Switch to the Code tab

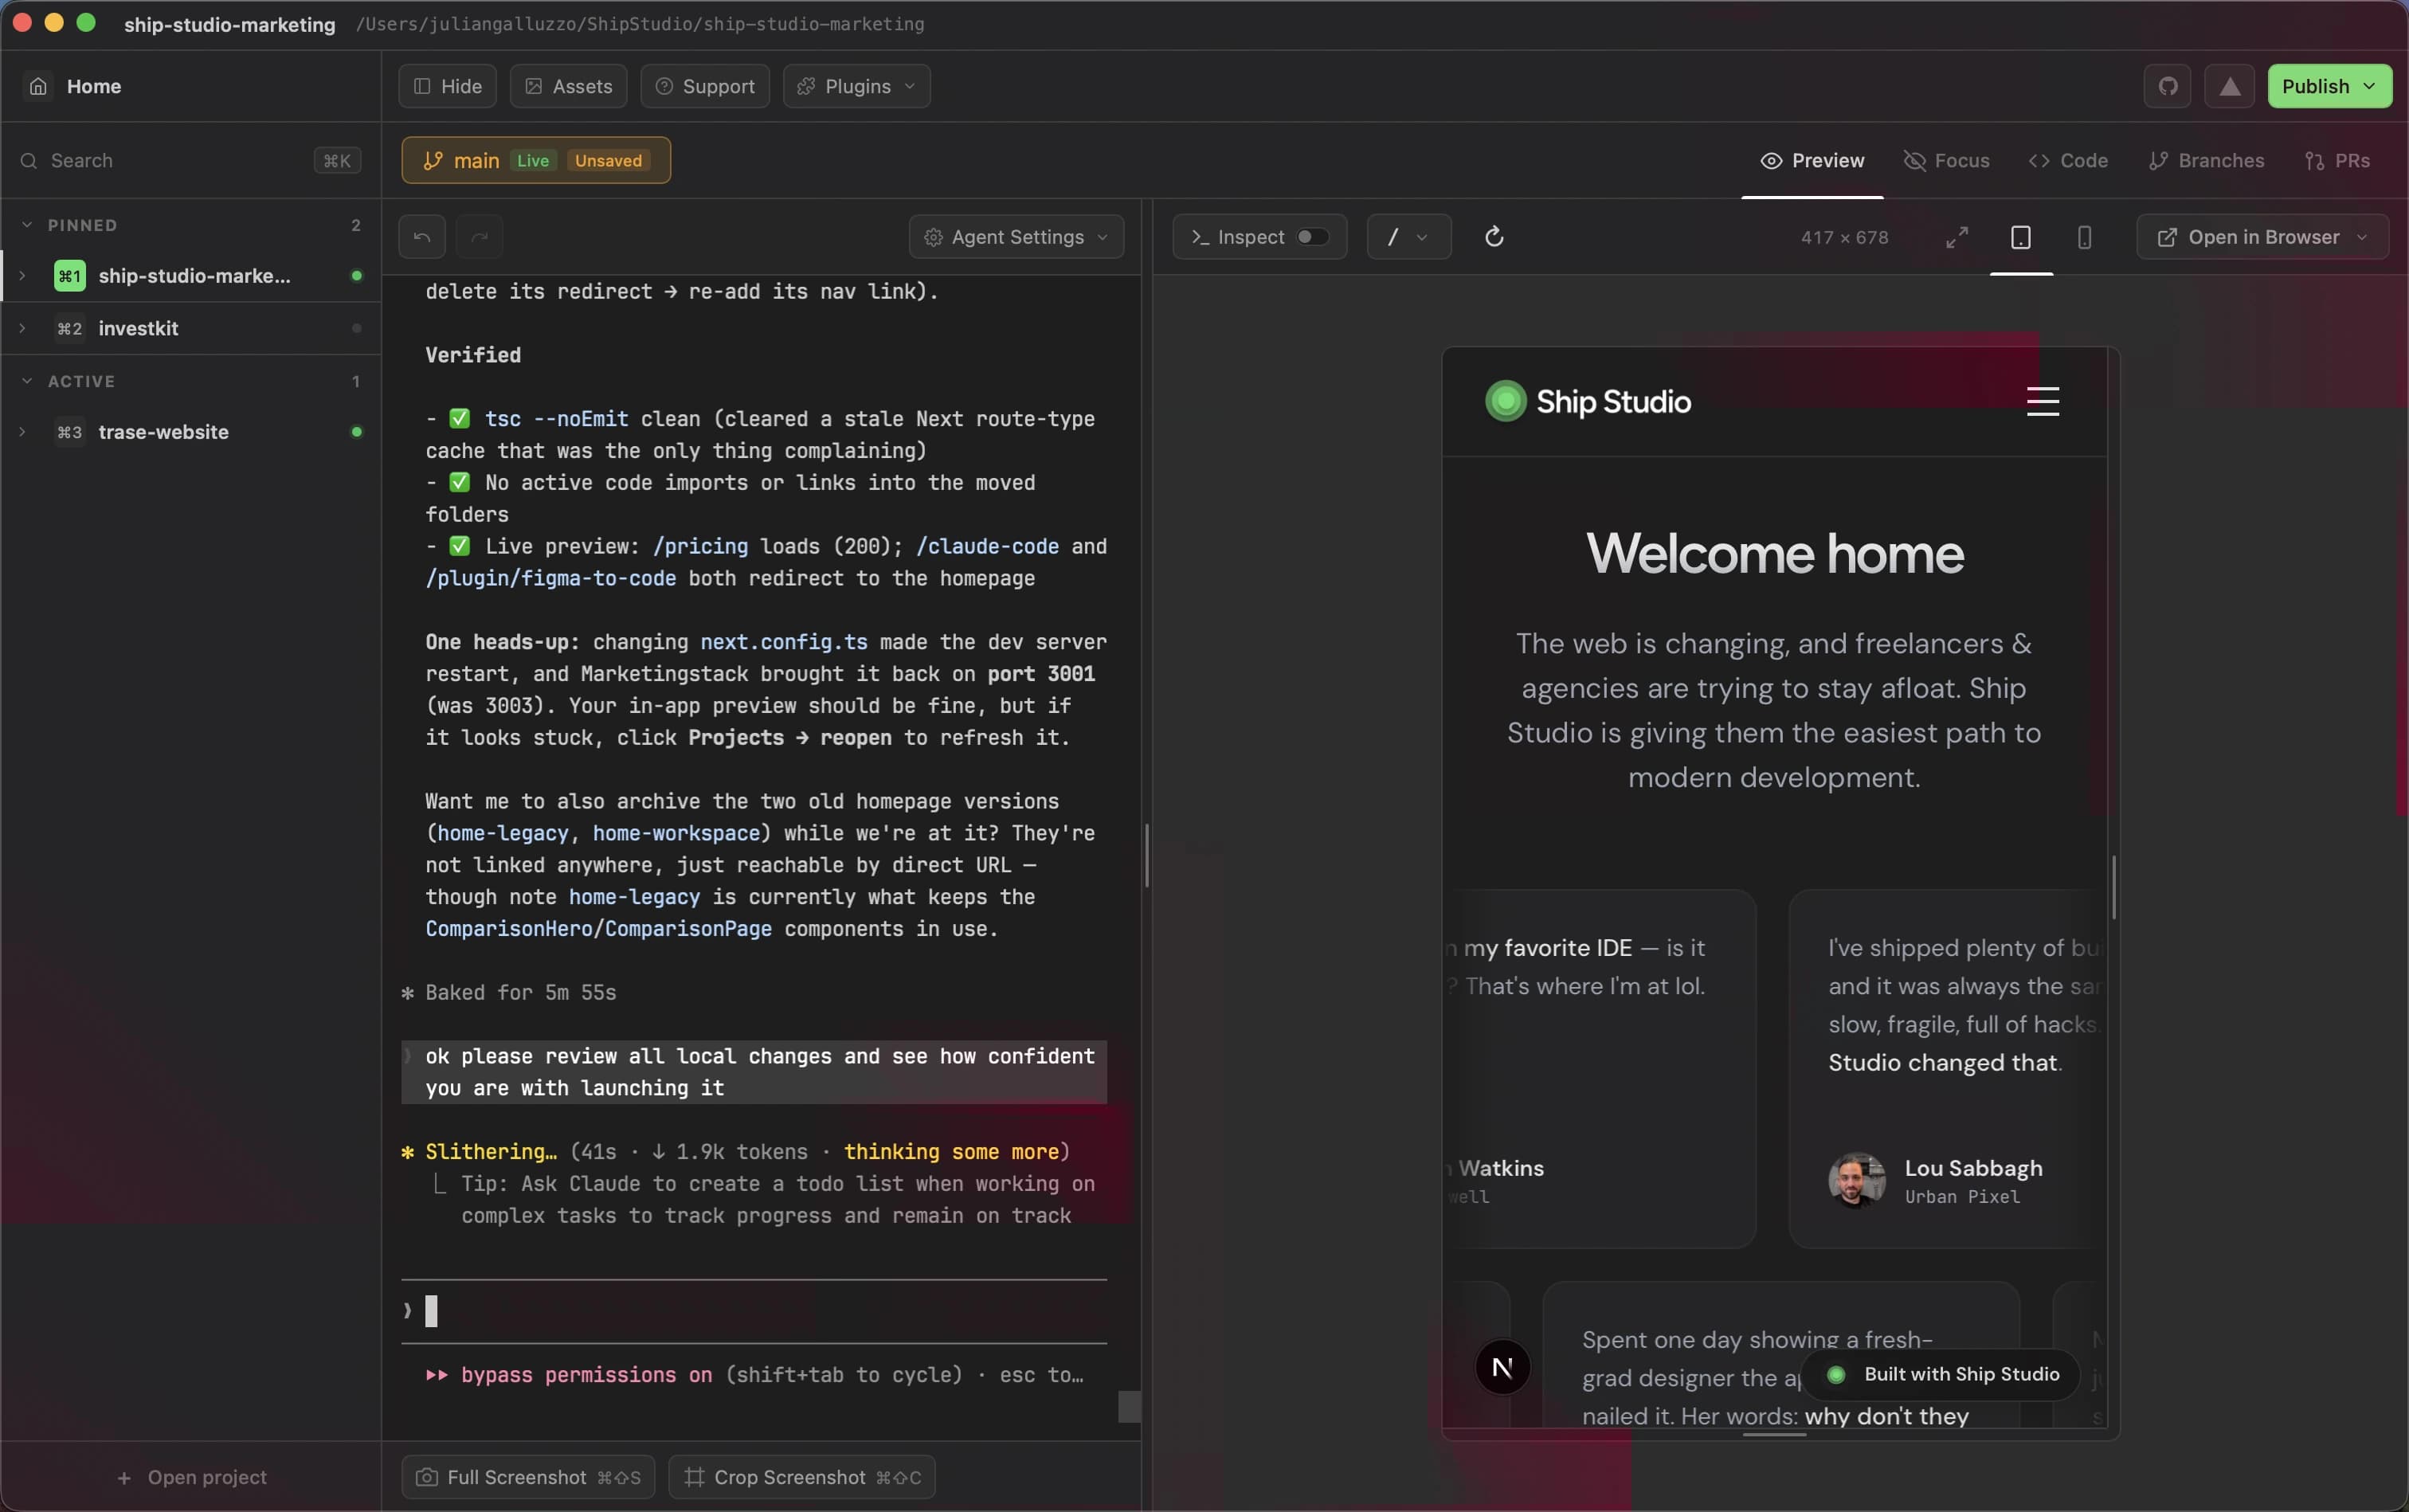pyautogui.click(x=2068, y=160)
